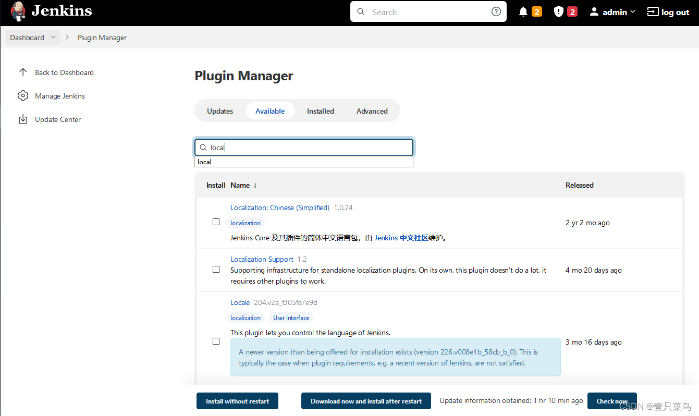699x416 pixels.
Task: Tick checkbox for Locale plugin
Action: click(216, 341)
